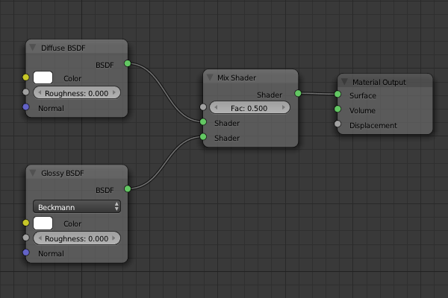448x298 pixels.
Task: Click Diffuse BSDF blue Normal input socket
Action: (x=25, y=107)
